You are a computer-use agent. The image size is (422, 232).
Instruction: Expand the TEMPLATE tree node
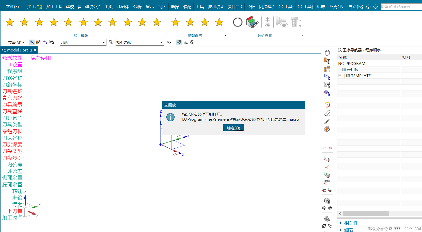tap(340, 76)
